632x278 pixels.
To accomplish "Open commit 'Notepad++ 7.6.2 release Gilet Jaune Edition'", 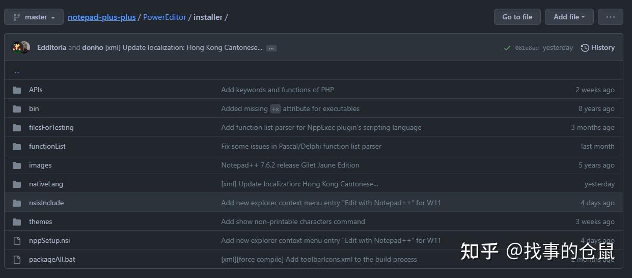I will 290,165.
